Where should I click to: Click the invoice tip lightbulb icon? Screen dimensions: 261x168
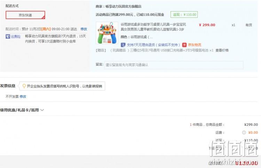tap(24, 86)
